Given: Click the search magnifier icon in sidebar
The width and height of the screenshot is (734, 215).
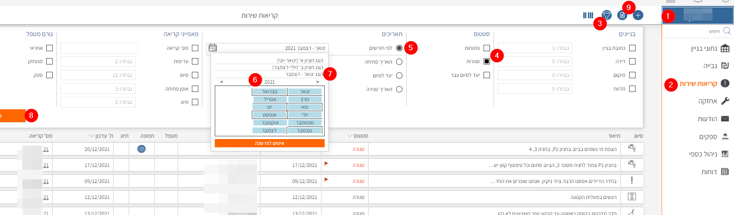Looking at the screenshot, I should (727, 31).
